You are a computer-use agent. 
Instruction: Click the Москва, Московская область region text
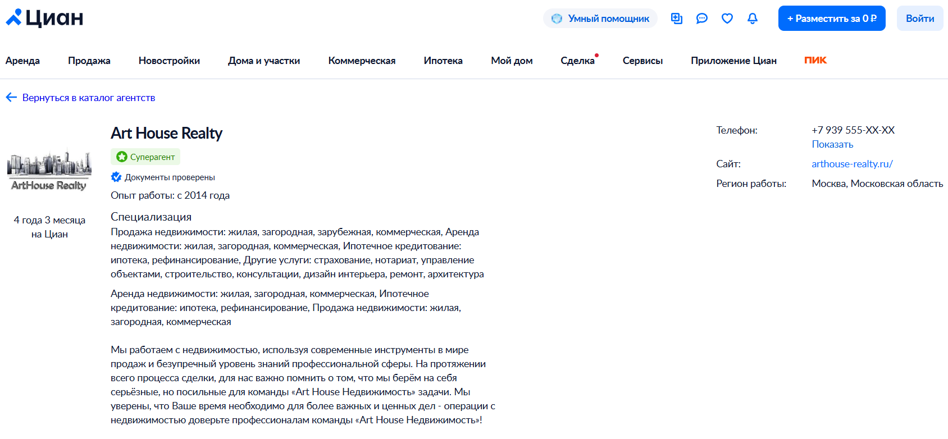(877, 184)
